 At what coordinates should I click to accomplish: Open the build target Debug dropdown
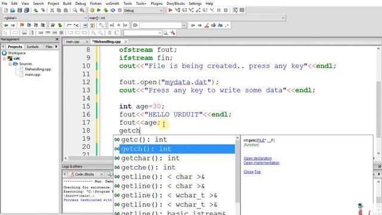pyautogui.click(x=143, y=11)
